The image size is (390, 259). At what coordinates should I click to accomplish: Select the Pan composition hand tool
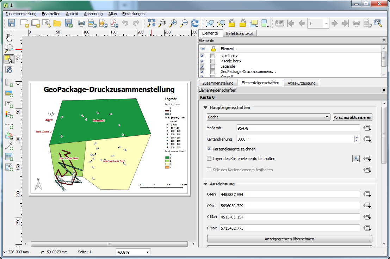(x=9, y=38)
